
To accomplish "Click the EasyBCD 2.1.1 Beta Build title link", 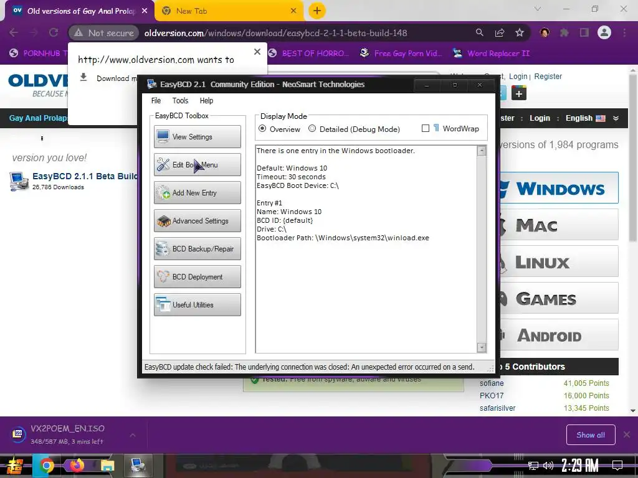I will click(85, 176).
